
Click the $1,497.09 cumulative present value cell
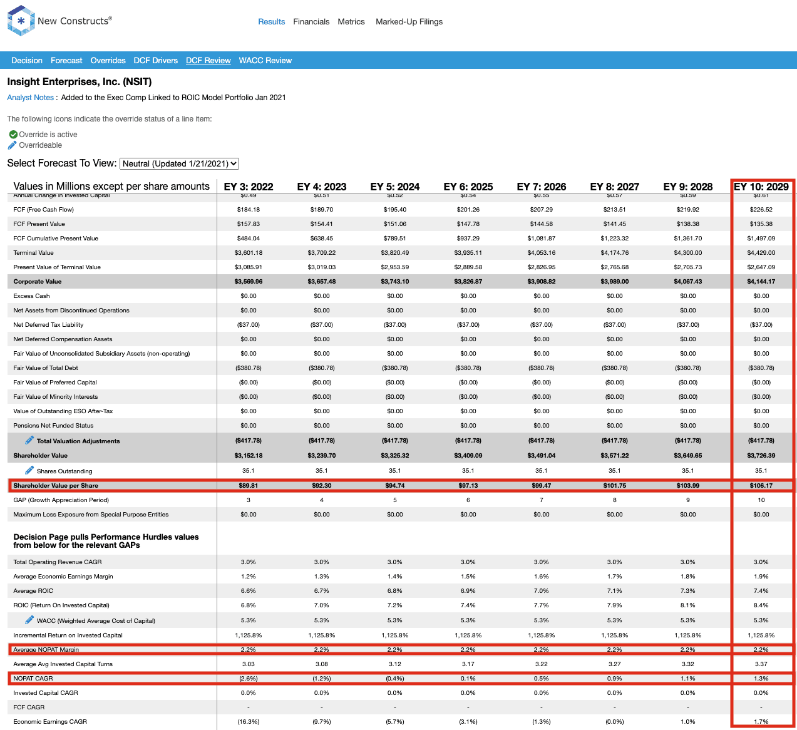coord(761,239)
